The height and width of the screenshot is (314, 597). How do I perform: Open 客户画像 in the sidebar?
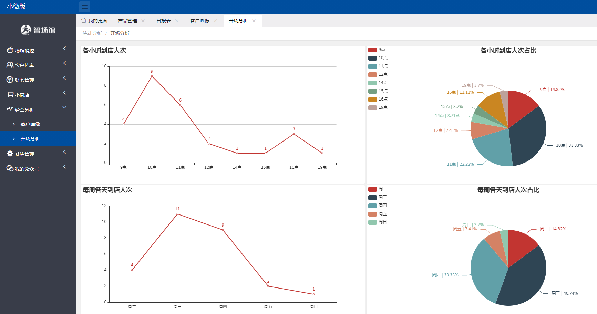coord(30,124)
